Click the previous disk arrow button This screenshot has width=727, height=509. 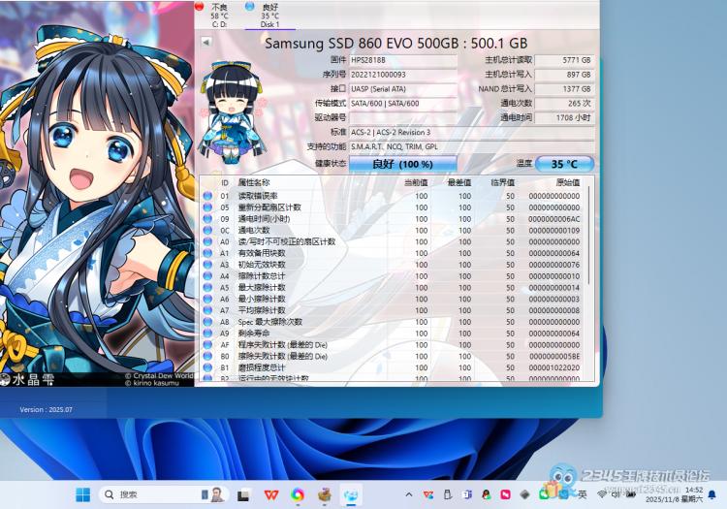(x=205, y=43)
